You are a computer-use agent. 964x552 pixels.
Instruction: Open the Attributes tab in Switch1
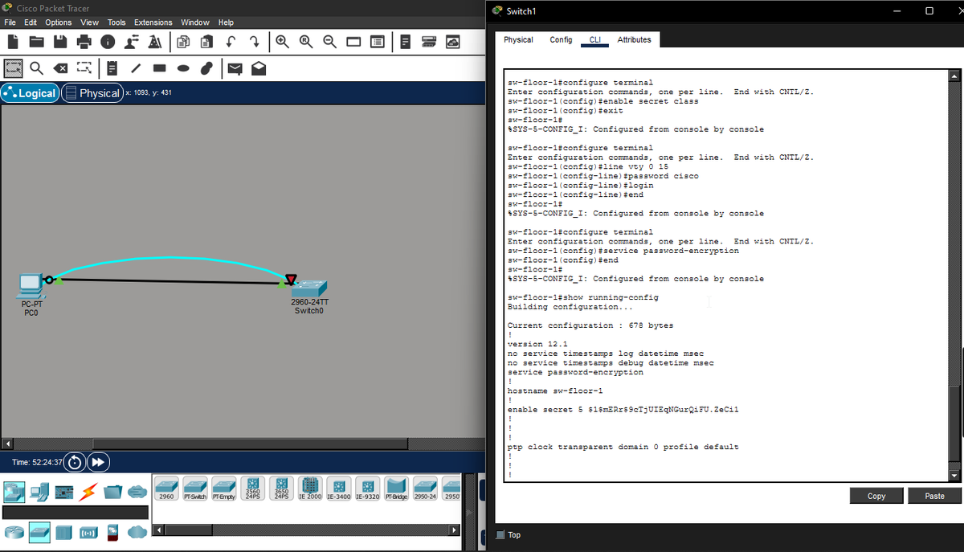pos(635,39)
